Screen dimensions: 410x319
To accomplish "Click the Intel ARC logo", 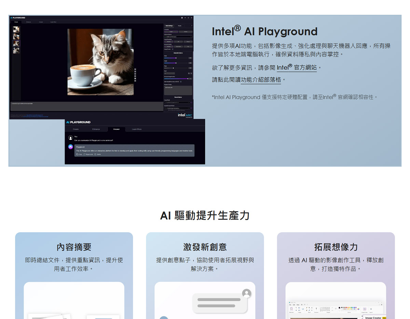I will coord(185,115).
